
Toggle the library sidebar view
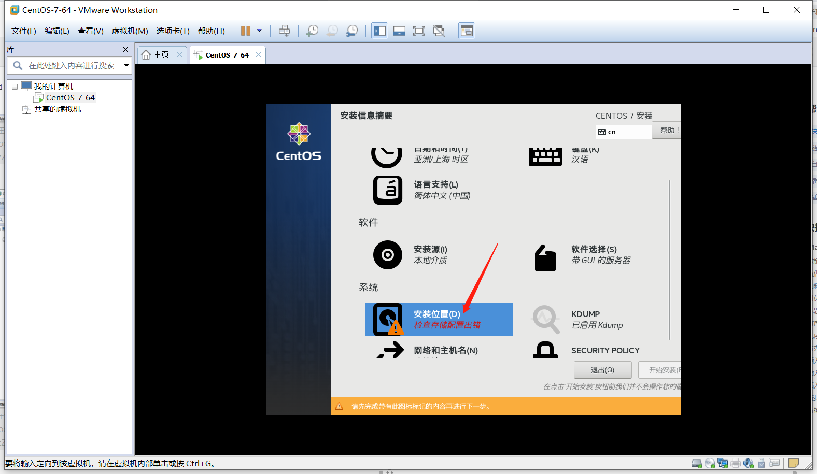point(379,31)
